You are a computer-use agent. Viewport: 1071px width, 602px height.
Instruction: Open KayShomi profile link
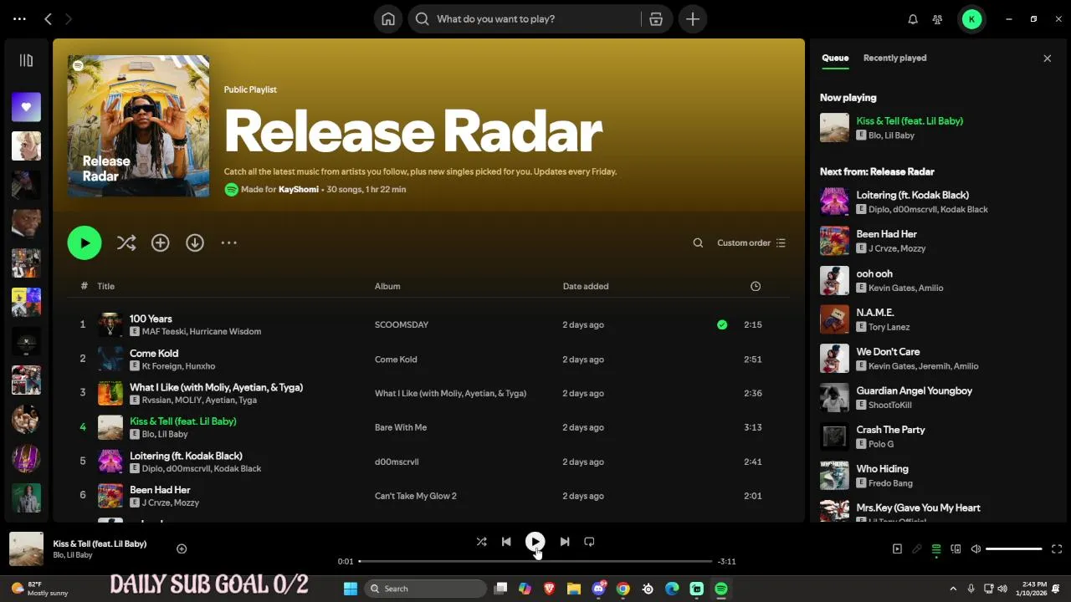[x=299, y=189]
